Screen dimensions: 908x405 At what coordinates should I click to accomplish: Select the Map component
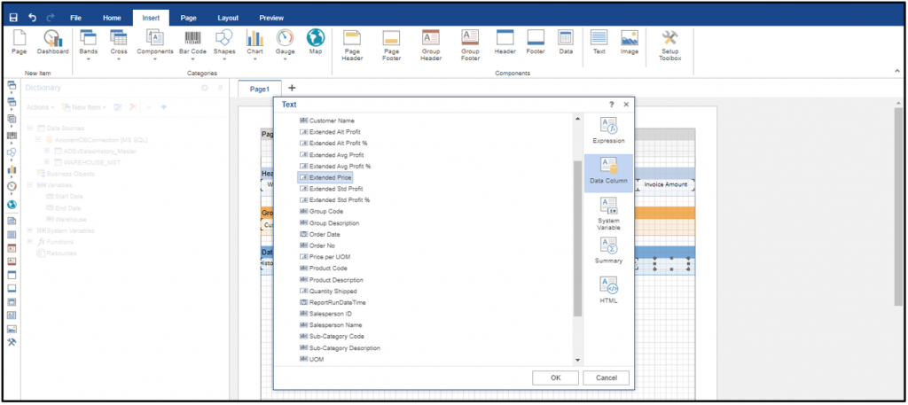pos(316,43)
